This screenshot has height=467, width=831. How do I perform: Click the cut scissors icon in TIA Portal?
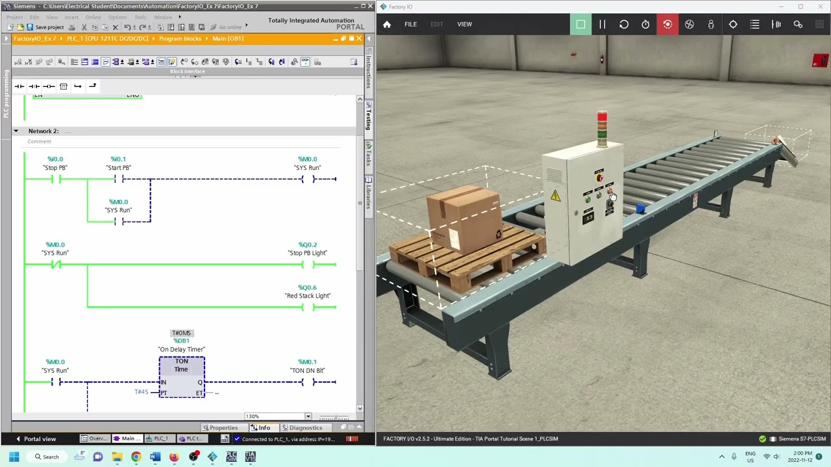[84, 27]
